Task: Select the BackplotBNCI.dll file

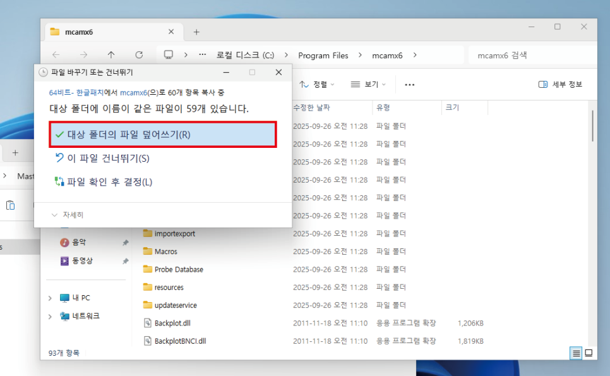Action: coord(180,341)
